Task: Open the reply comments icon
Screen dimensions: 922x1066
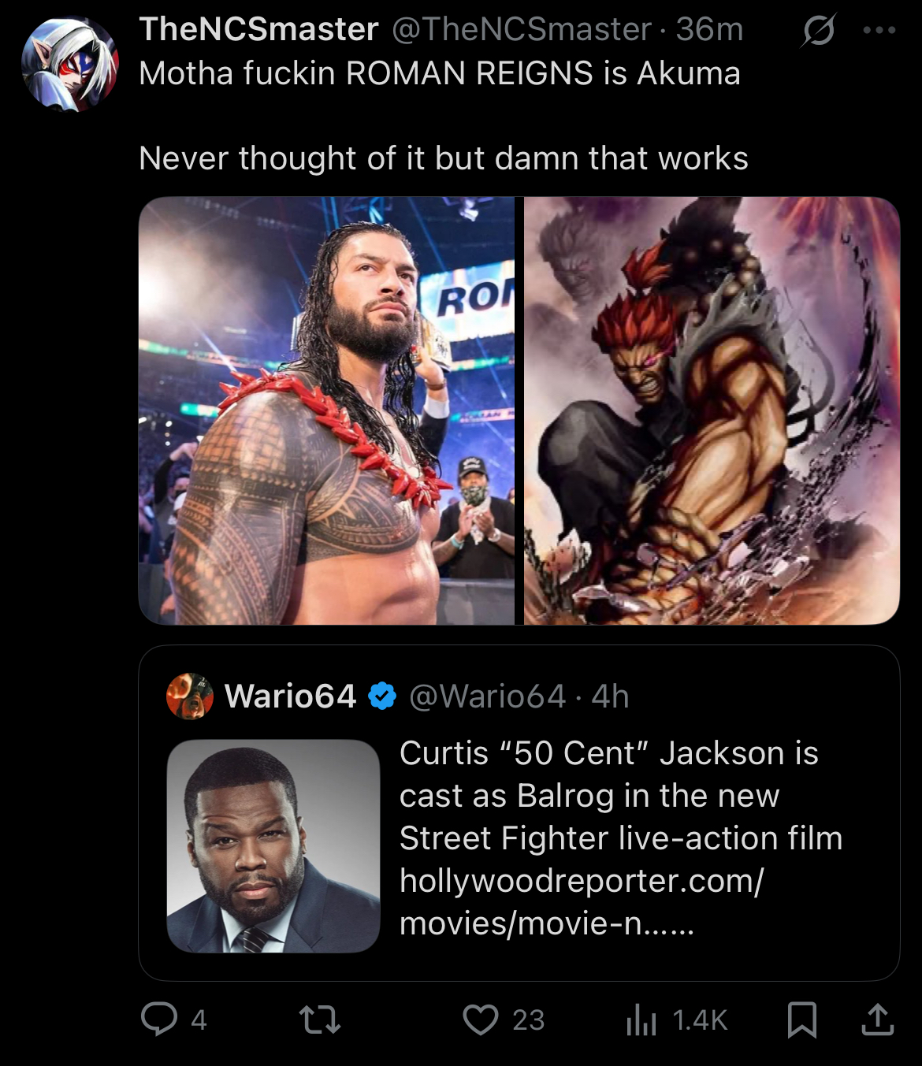Action: pyautogui.click(x=159, y=1019)
